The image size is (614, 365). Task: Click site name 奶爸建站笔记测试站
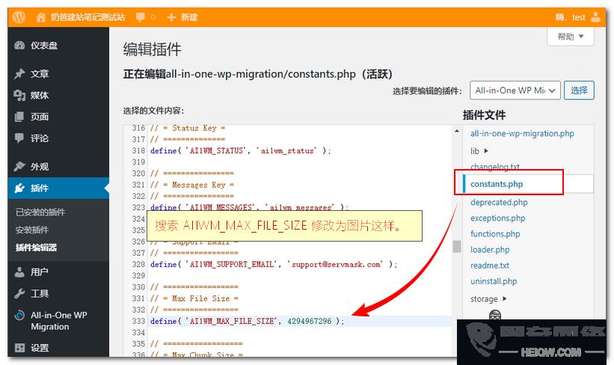coord(88,17)
